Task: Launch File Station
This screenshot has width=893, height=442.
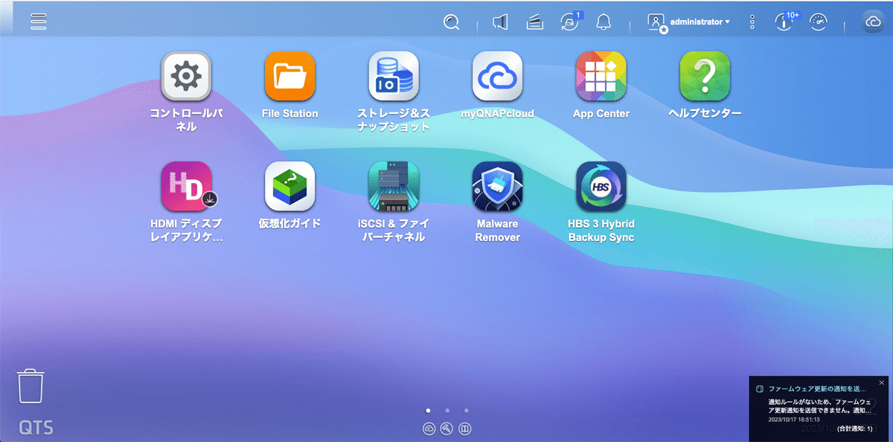Action: pyautogui.click(x=290, y=77)
